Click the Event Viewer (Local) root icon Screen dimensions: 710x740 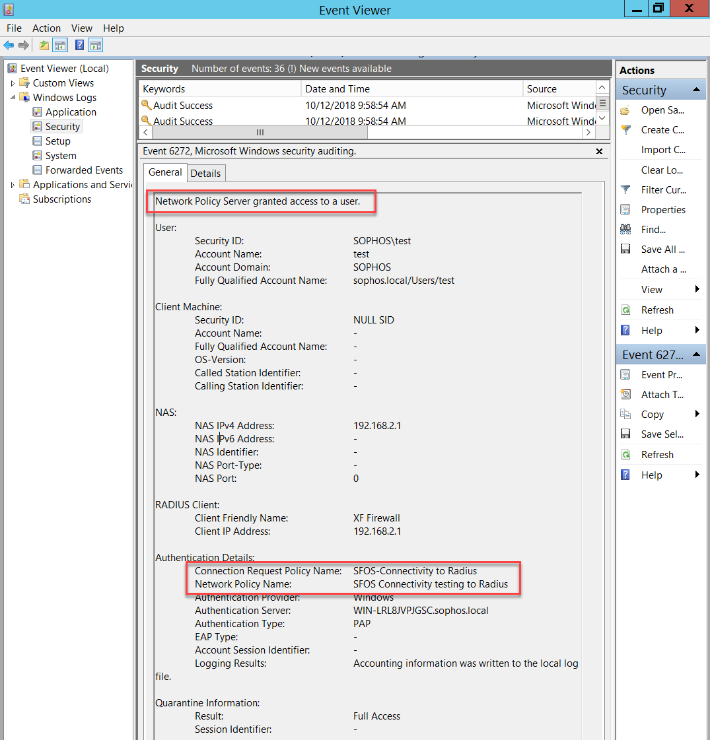(x=13, y=69)
